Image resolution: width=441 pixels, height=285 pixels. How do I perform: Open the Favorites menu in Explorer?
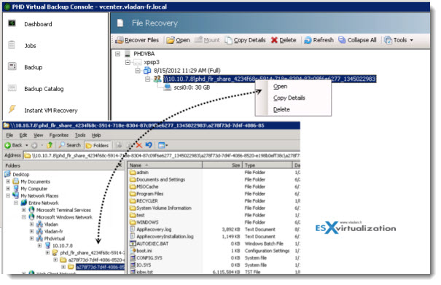(59, 136)
